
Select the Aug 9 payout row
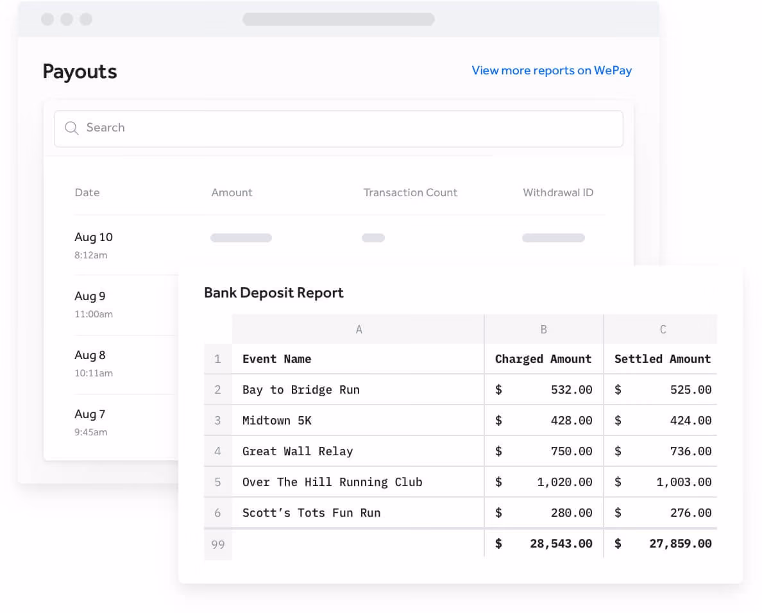coord(126,305)
